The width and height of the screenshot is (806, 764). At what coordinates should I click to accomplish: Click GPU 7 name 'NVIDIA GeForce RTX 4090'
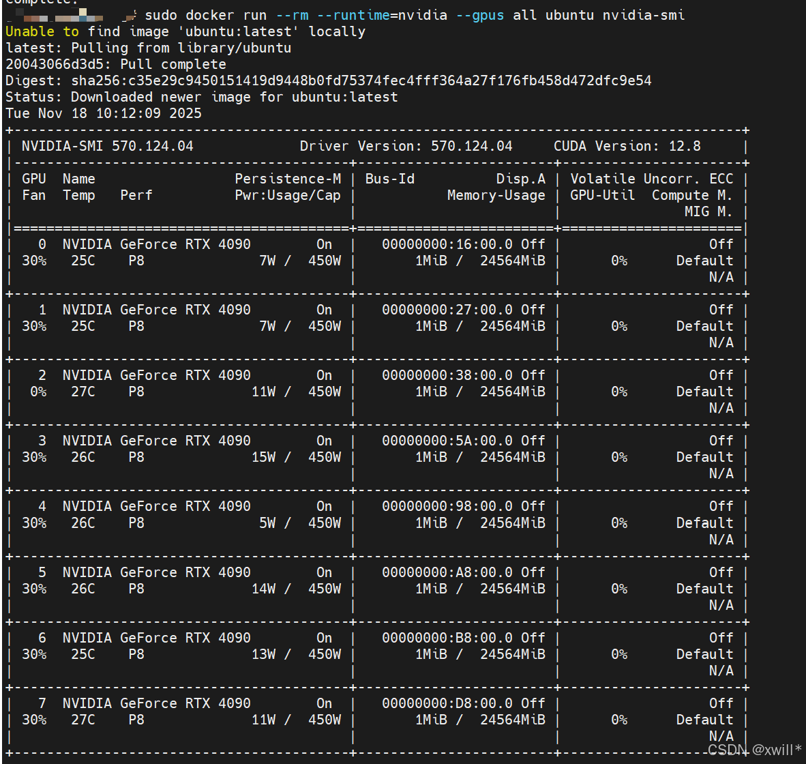157,703
